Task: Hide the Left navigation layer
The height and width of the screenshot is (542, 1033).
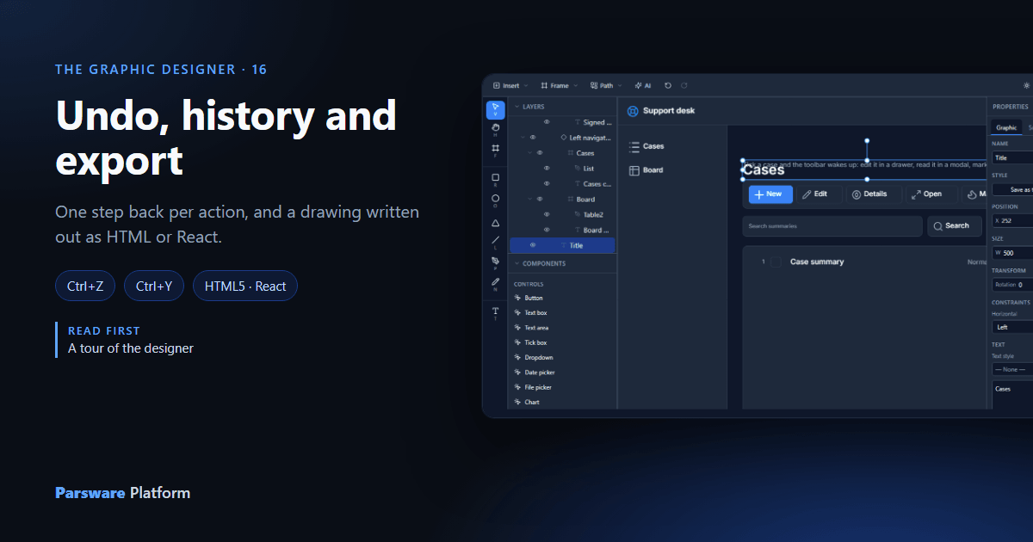Action: coord(533,138)
